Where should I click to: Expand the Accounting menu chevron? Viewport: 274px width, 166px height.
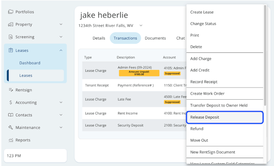click(61, 102)
